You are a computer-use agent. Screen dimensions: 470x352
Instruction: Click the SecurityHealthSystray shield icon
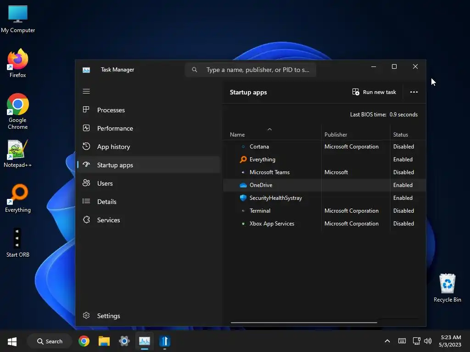[243, 198]
